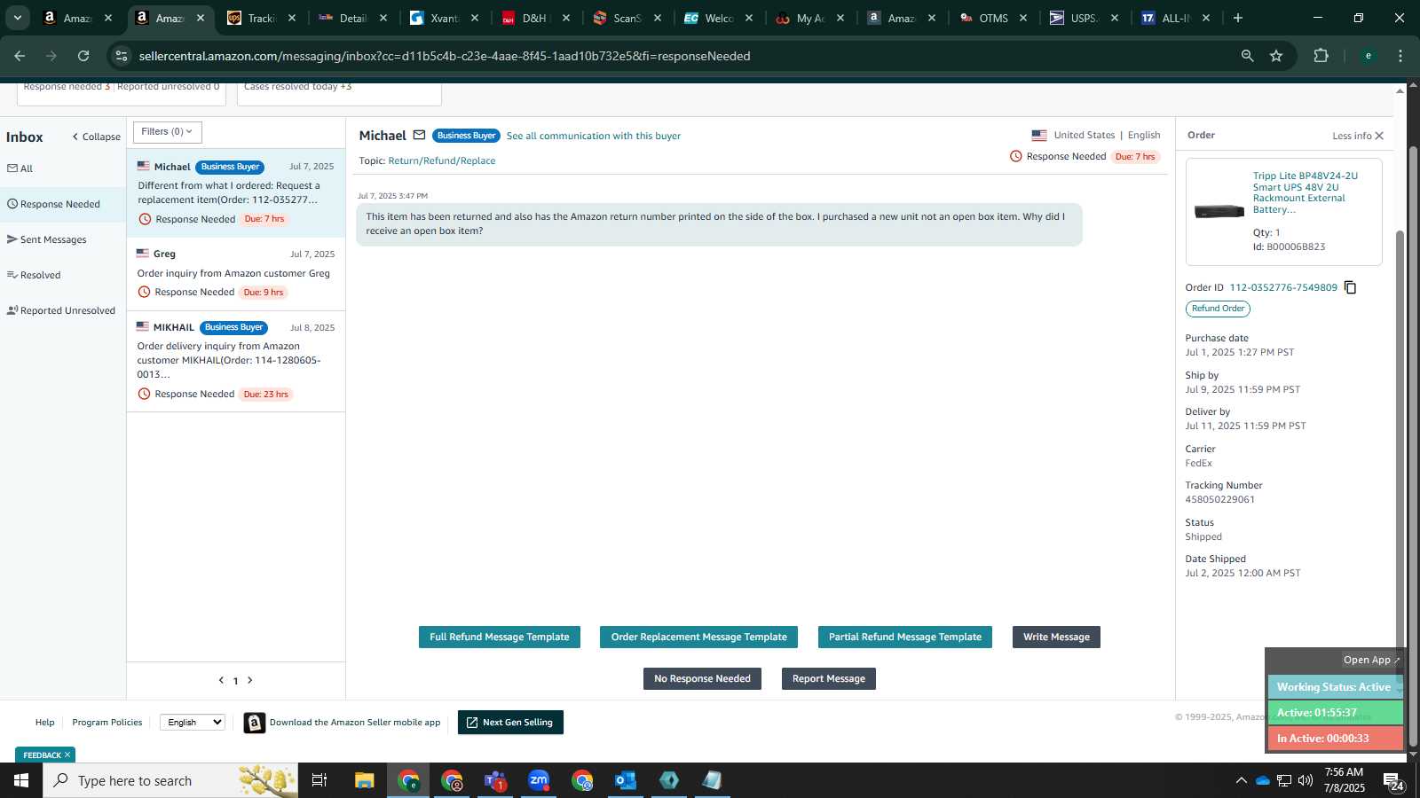Click the product thumbnail of the Tripp Lite battery
The image size is (1420, 798).
click(x=1219, y=211)
